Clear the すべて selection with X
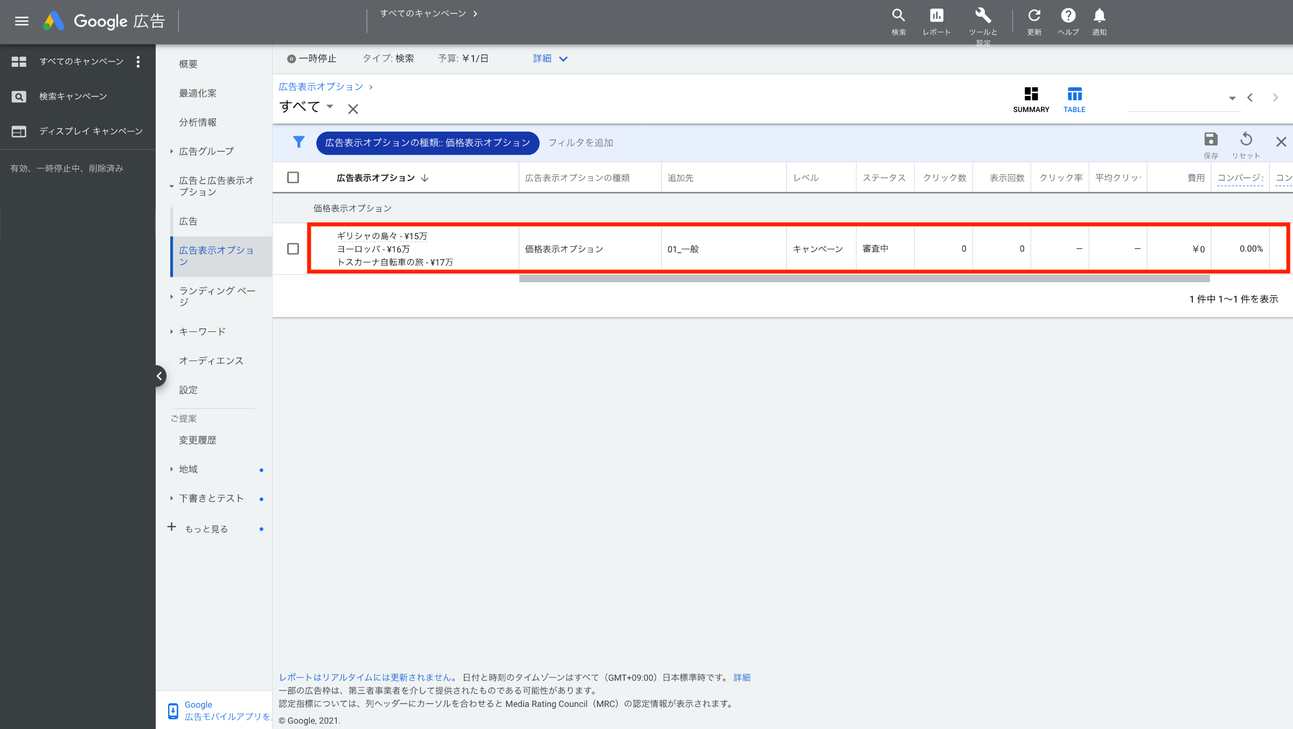 coord(353,109)
